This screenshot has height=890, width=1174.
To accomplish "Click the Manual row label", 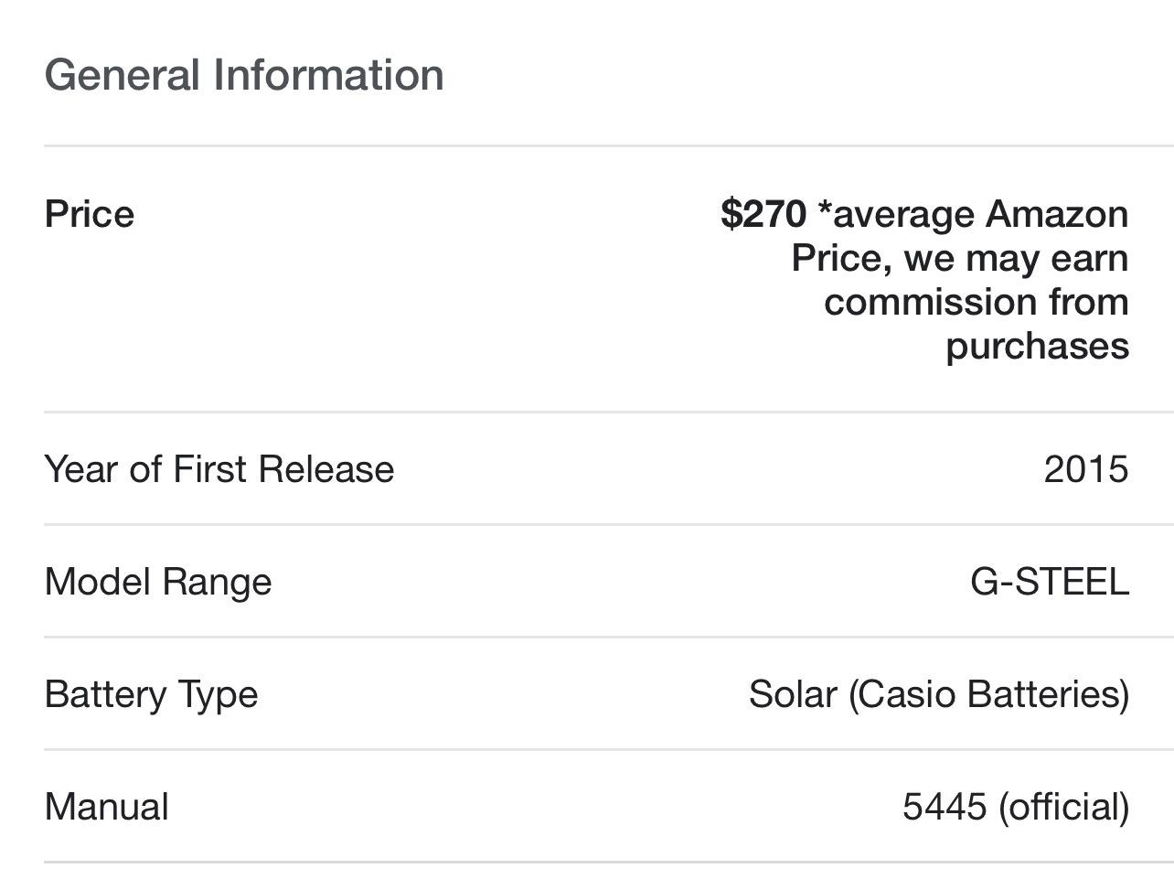I will pos(106,807).
